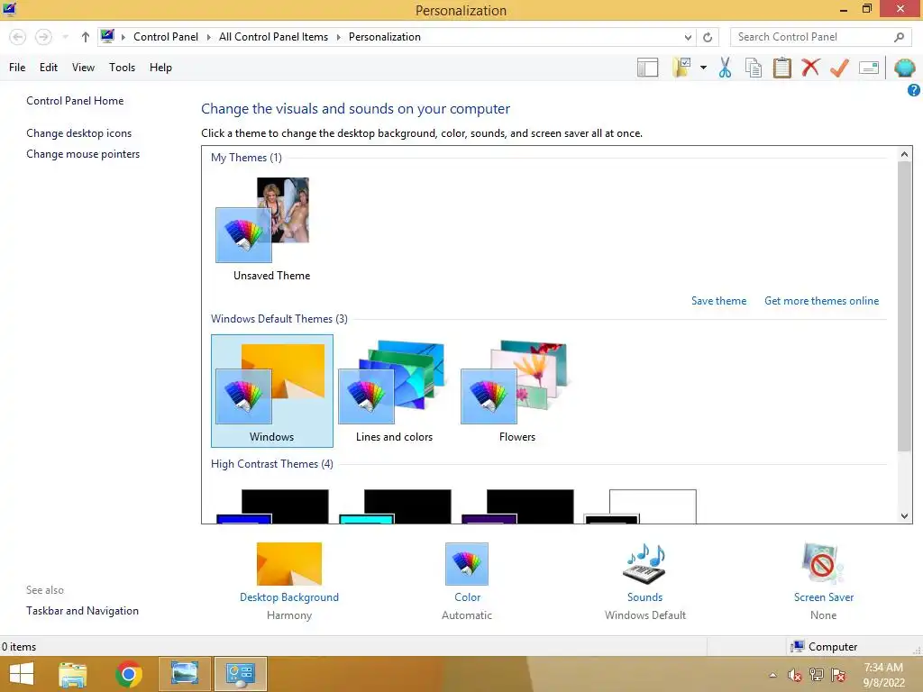Launch Google Chrome from the taskbar
The height and width of the screenshot is (692, 923).
point(129,674)
